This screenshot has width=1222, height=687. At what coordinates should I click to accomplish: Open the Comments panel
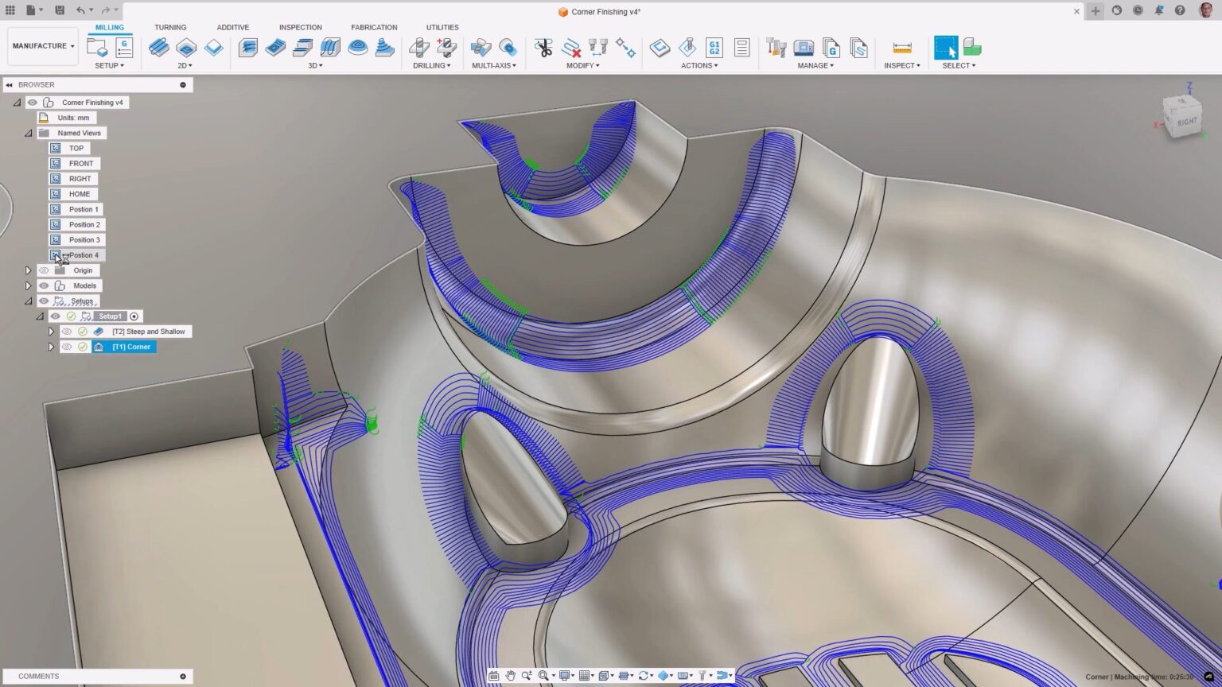38,676
